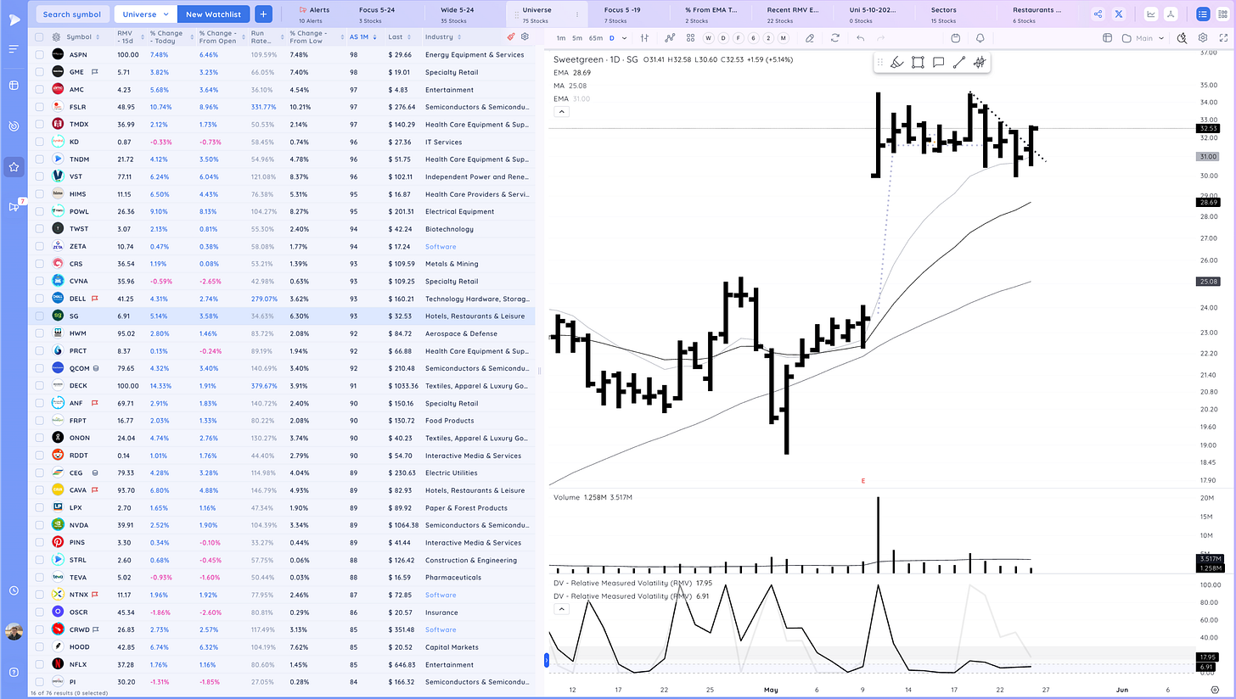This screenshot has height=699, width=1236.
Task: Select the rectangle drawing tool
Action: click(918, 62)
